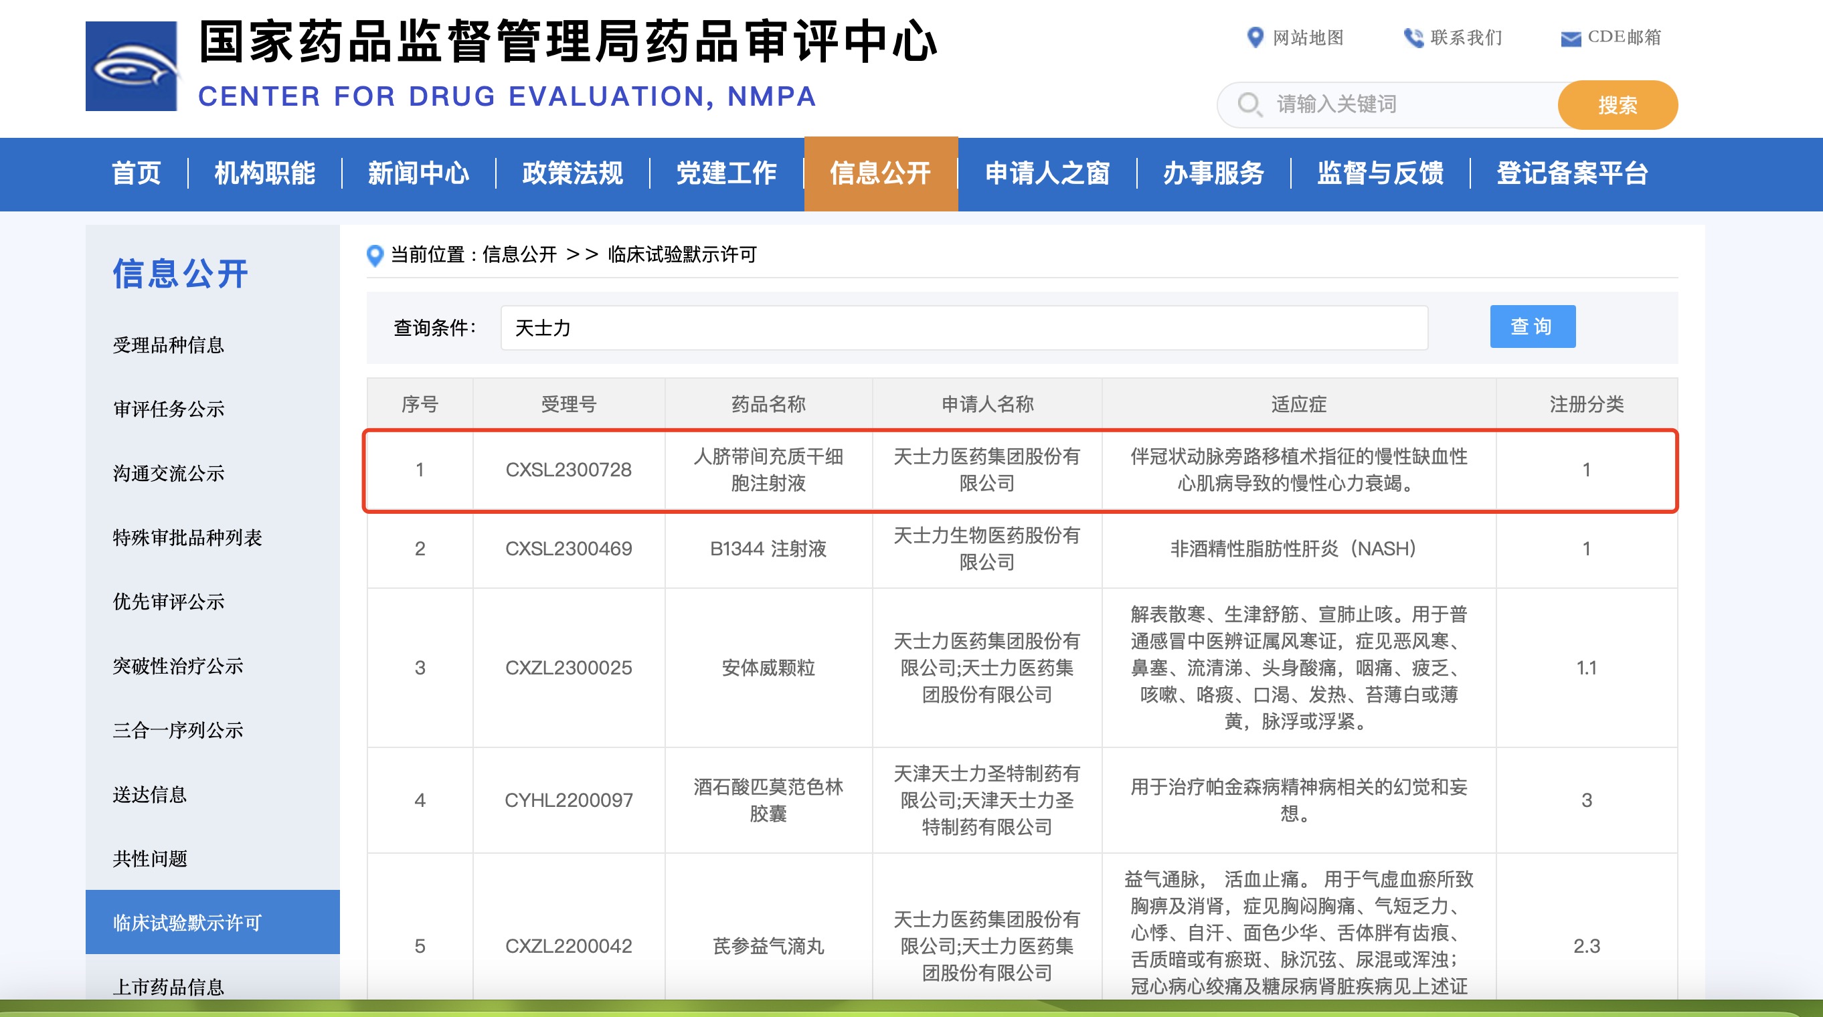The height and width of the screenshot is (1017, 1823).
Task: Click drug name B1344 注射液
Action: (768, 549)
